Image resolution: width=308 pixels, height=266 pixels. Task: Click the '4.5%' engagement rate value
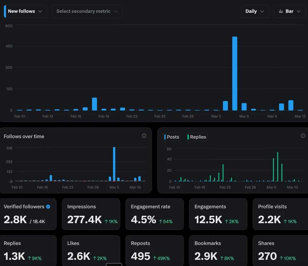(x=143, y=220)
